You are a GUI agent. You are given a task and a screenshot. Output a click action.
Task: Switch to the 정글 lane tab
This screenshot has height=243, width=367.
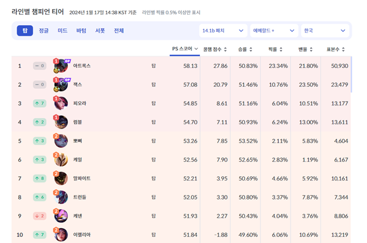44,31
